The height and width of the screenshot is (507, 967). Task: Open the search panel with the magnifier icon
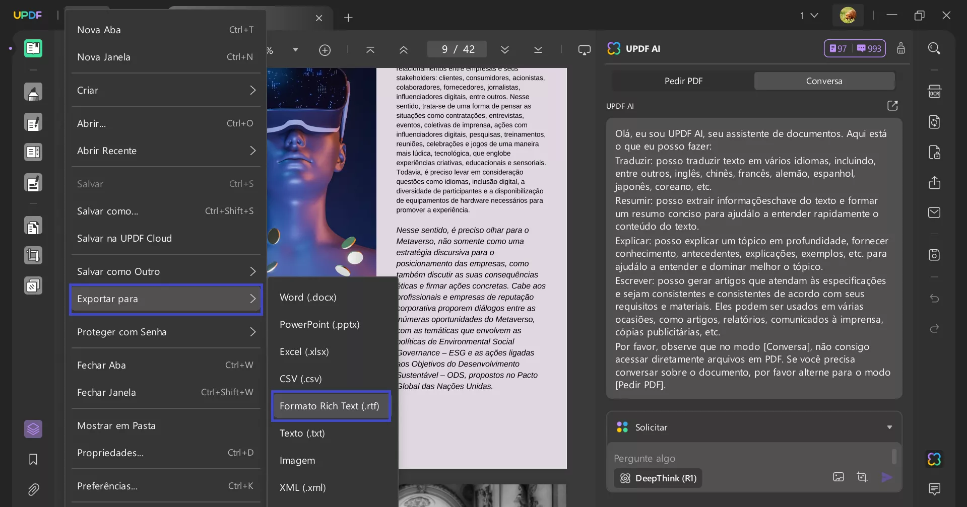click(x=934, y=48)
